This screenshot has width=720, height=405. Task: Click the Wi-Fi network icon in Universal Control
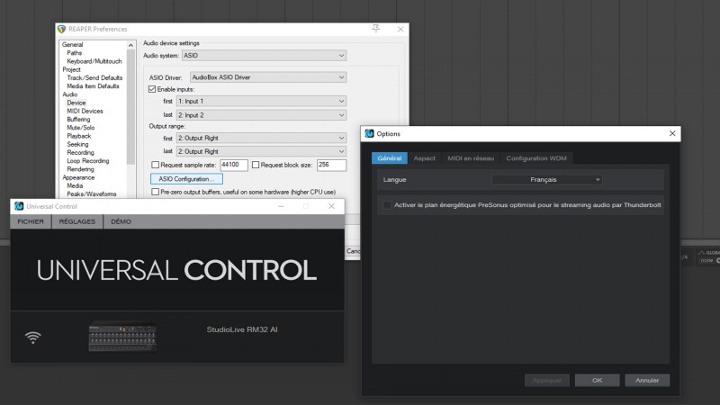[33, 337]
